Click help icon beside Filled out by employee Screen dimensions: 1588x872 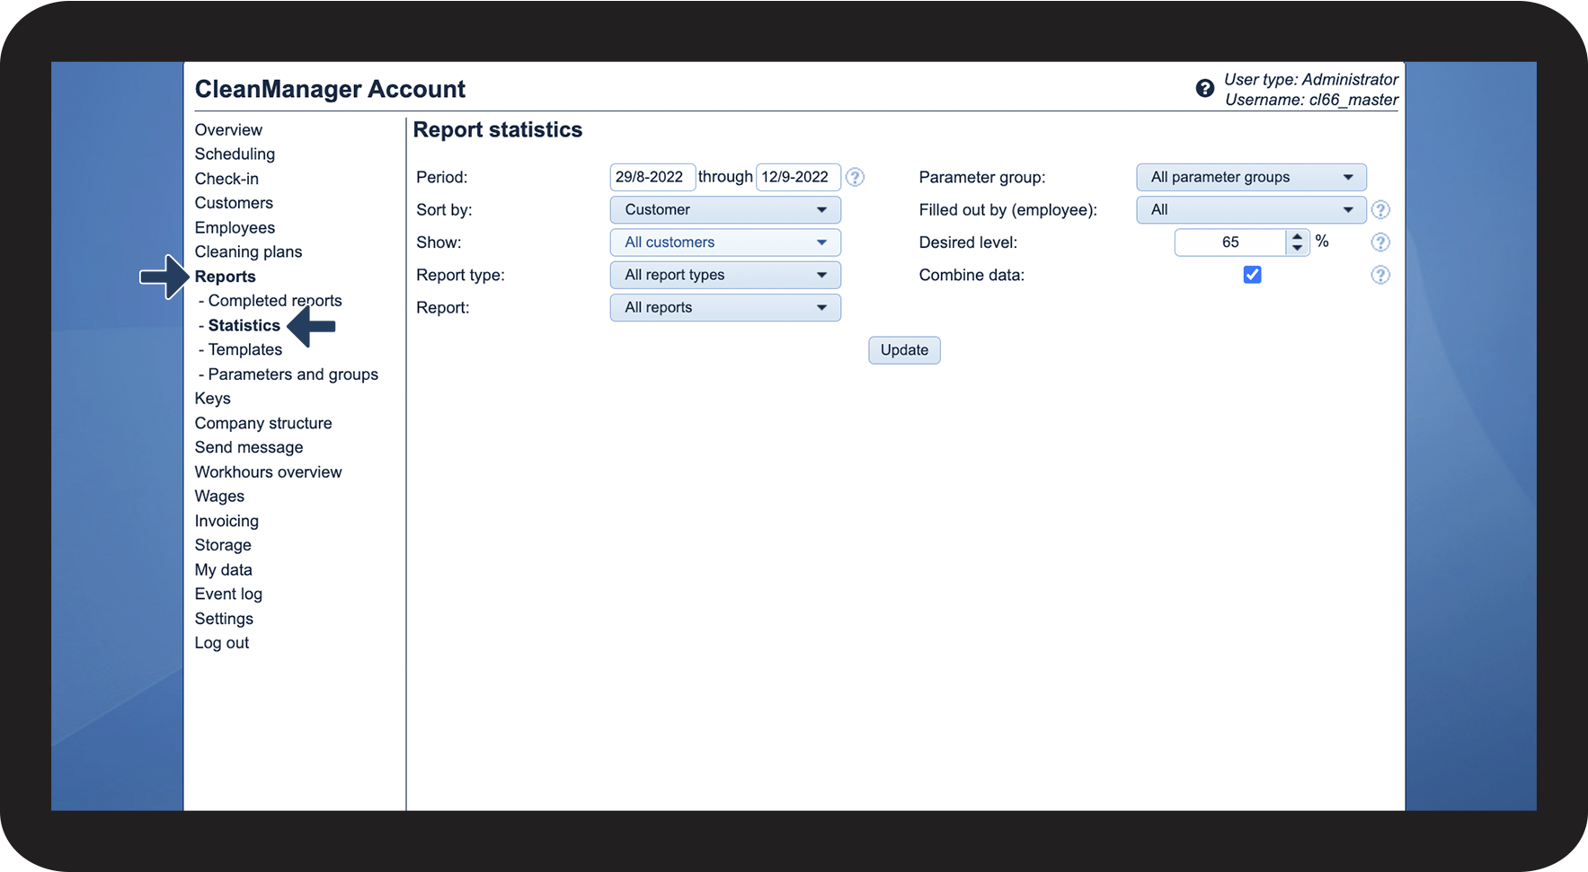pos(1380,210)
